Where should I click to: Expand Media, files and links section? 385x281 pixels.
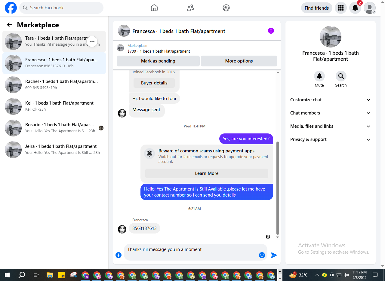331,126
